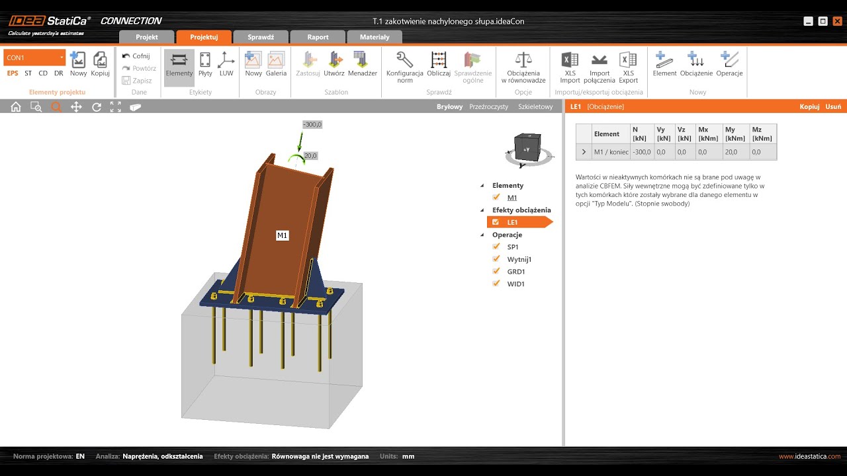Switch to the Projekt tab
847x476 pixels.
tap(147, 37)
